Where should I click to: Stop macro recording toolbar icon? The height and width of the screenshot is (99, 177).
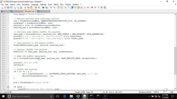point(95,7)
